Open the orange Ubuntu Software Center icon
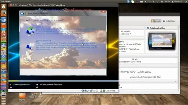This screenshot has height=105, width=188. tap(4, 26)
